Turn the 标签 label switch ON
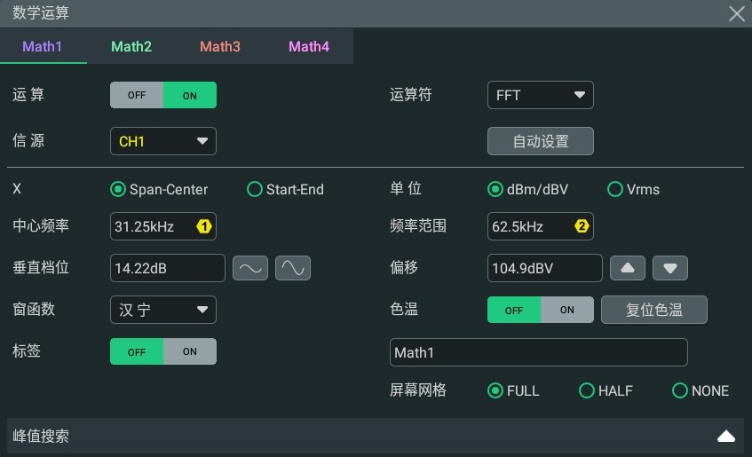This screenshot has width=752, height=457. point(190,351)
